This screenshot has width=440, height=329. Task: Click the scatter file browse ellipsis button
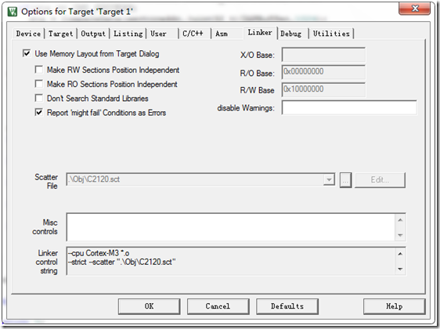coord(345,180)
